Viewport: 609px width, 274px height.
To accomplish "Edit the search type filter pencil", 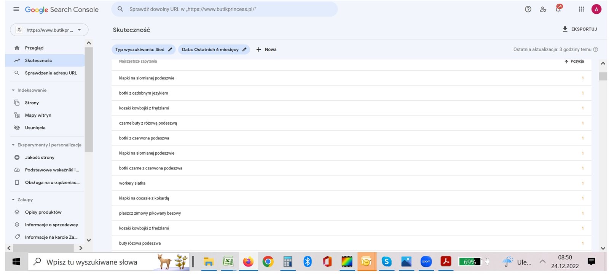I will (x=170, y=49).
